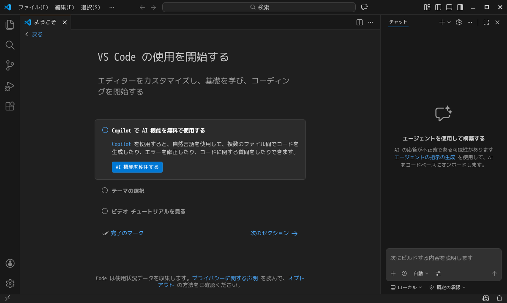The height and width of the screenshot is (303, 507).
Task: Open the menu bar overflow ellipsis
Action: click(112, 7)
